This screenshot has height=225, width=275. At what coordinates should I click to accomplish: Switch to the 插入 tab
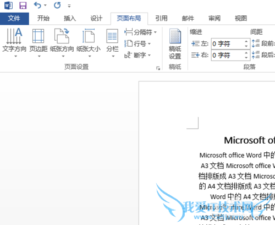point(70,18)
